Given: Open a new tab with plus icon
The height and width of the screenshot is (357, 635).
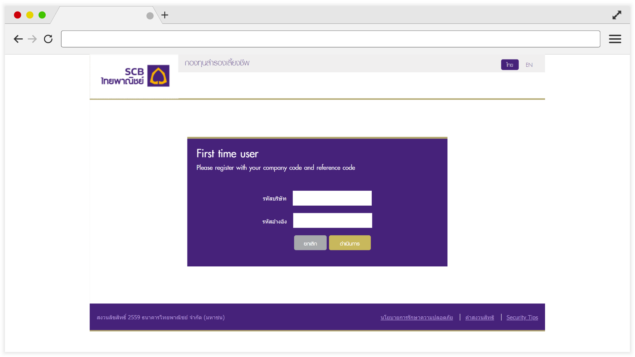Looking at the screenshot, I should [165, 15].
